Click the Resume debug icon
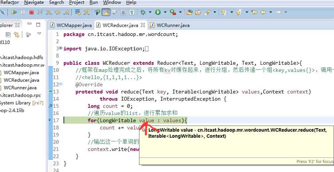 coord(14,12)
